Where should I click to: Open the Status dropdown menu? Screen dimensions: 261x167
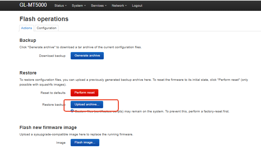(60, 6)
